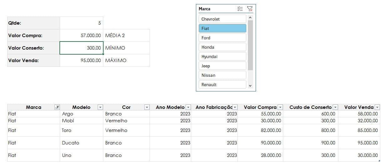Open the Modelo column filter dropdown
This screenshot has width=384, height=166.
[100, 107]
